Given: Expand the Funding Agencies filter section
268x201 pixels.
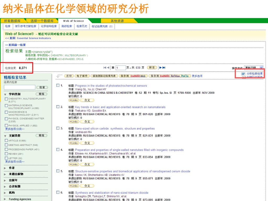Looking at the screenshot, I should tap(5, 199).
